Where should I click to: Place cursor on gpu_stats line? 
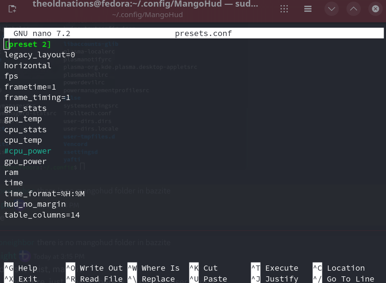point(25,109)
